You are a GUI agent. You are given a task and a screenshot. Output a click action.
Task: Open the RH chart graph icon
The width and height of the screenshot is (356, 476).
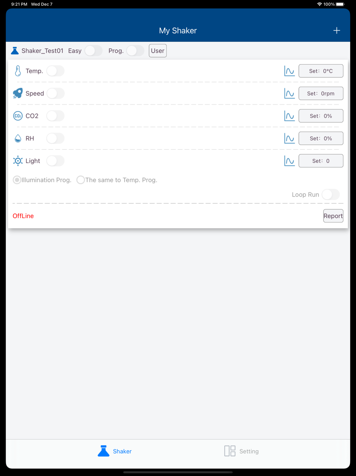tap(289, 138)
